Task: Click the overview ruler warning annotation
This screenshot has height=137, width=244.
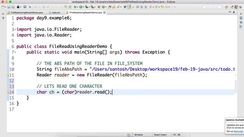Action: tap(236, 75)
